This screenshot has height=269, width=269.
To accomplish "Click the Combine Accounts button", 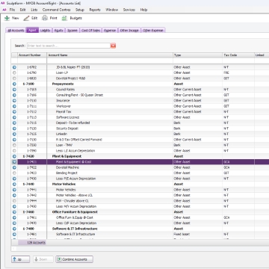I will (75, 259).
